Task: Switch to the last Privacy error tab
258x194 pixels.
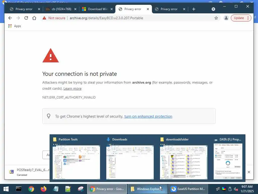Action: pyautogui.click(x=169, y=9)
